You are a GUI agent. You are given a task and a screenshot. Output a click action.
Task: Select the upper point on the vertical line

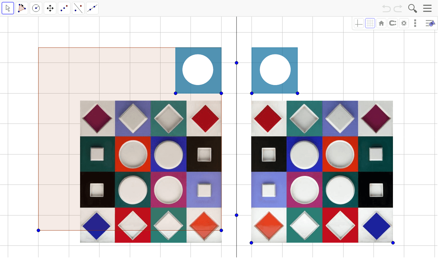coord(237,63)
